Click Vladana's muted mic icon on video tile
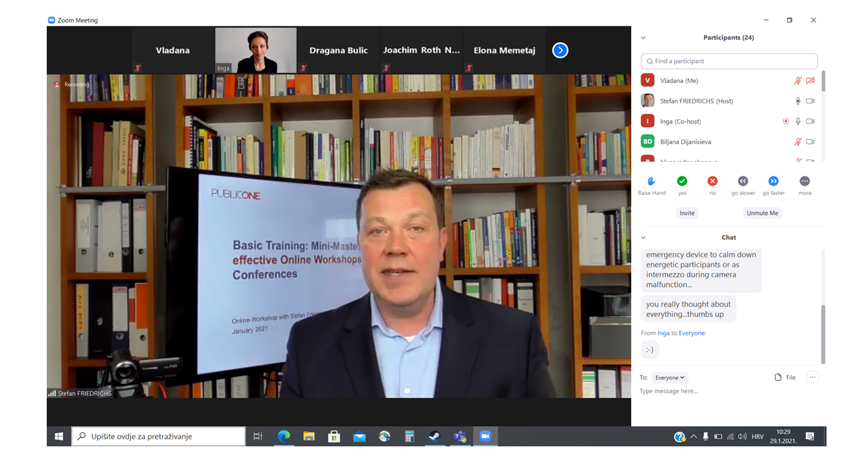 [x=138, y=68]
